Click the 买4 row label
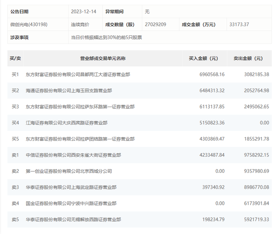 (x=15, y=123)
